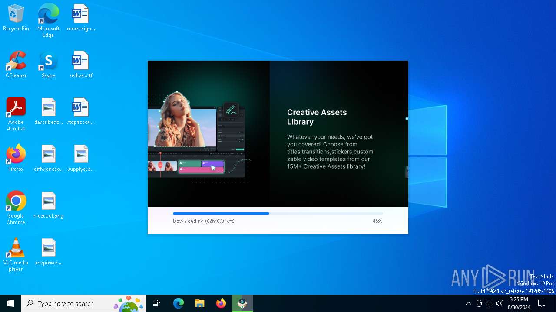The width and height of the screenshot is (556, 312).
Task: Open the volume control tray icon
Action: click(500, 303)
